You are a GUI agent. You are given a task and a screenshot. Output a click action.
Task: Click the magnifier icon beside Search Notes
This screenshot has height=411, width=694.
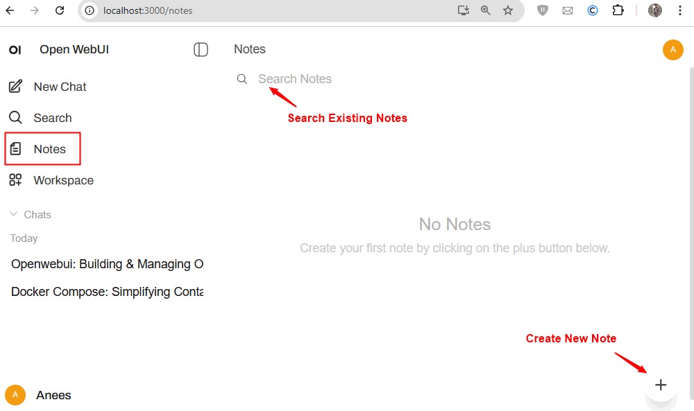click(242, 79)
